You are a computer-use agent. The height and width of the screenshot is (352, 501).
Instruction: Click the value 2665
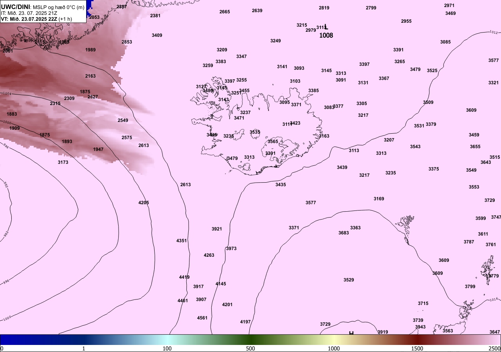point(225,12)
